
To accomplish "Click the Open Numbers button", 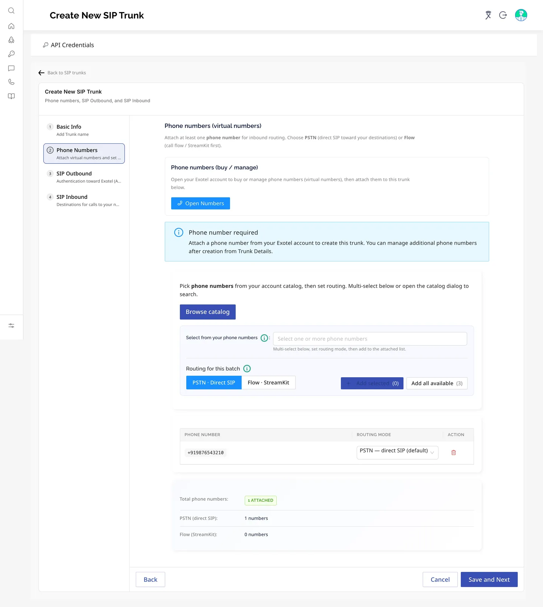I will (201, 203).
